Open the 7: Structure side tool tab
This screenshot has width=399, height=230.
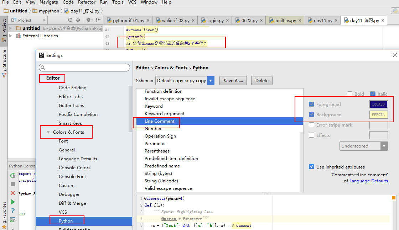pyautogui.click(x=4, y=64)
